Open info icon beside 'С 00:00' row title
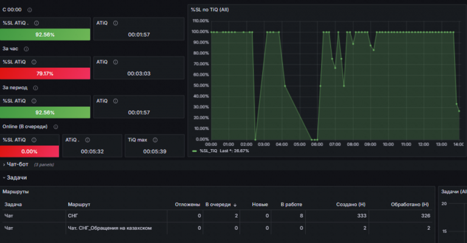This screenshot has height=243, width=467. point(29,10)
